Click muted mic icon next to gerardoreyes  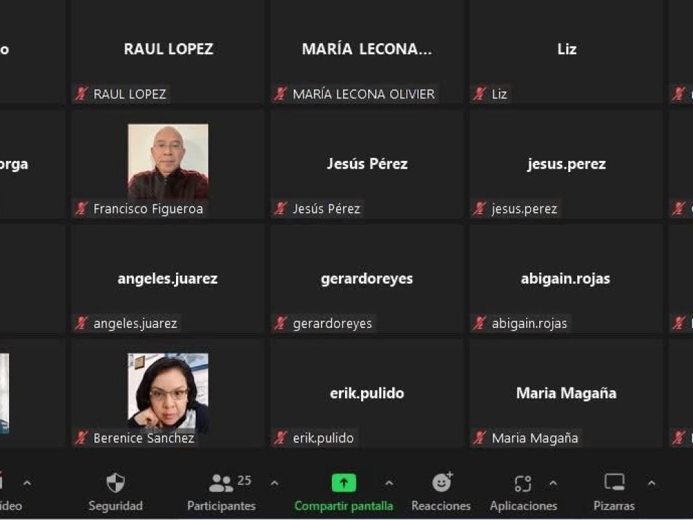[281, 323]
